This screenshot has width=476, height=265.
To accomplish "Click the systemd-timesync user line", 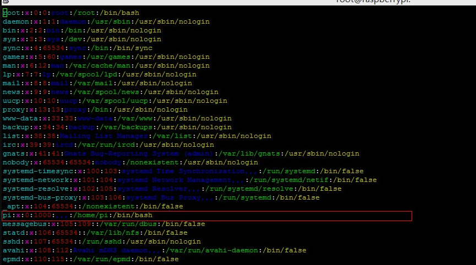I will tap(183, 172).
